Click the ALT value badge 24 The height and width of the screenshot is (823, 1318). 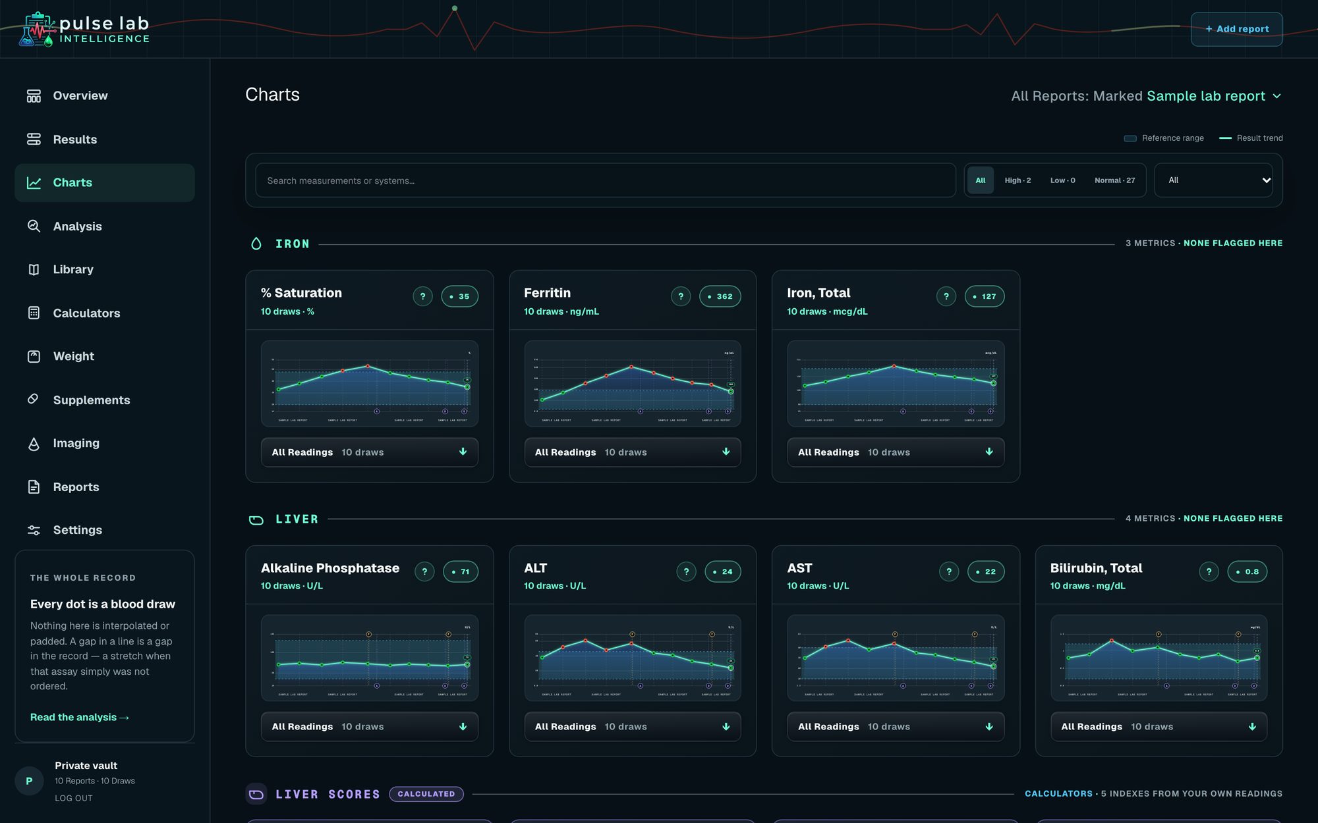[723, 571]
